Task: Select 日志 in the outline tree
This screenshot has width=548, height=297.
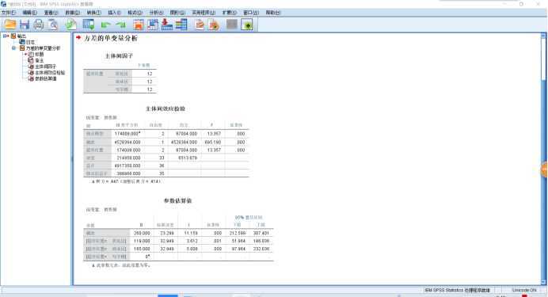Action: [30, 42]
